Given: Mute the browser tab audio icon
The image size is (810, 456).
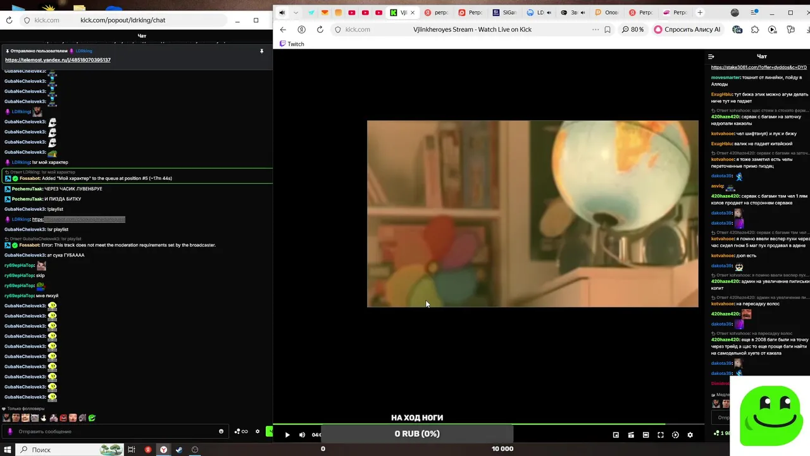Looking at the screenshot, I should [x=282, y=13].
